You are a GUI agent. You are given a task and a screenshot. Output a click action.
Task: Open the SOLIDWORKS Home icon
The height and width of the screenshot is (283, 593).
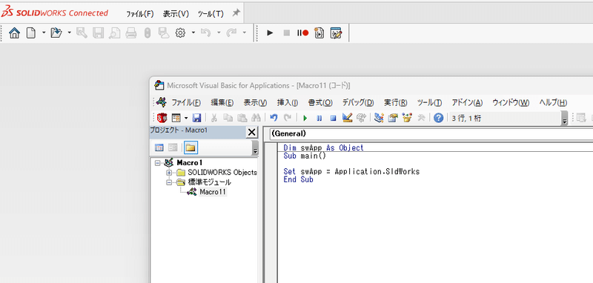[14, 33]
